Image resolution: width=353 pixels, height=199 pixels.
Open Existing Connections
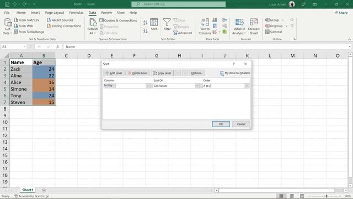(x=64, y=26)
